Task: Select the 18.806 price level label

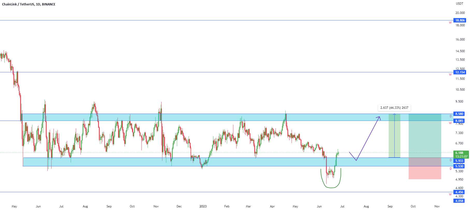Action: pyautogui.click(x=460, y=20)
